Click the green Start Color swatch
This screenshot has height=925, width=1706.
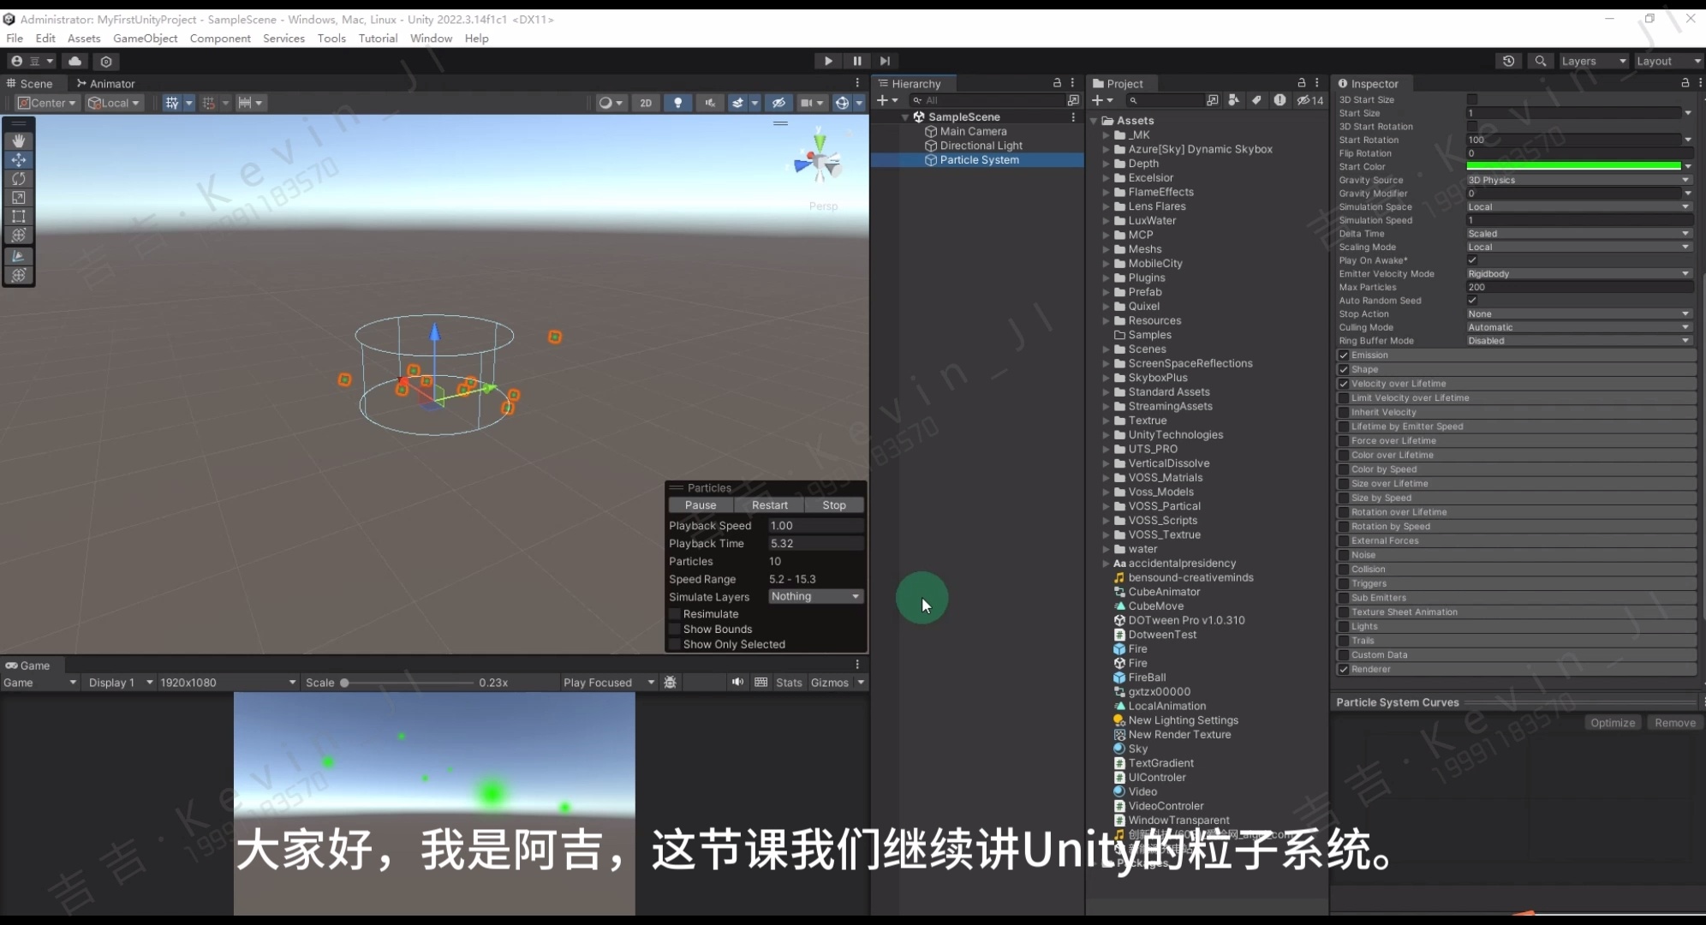pos(1574,166)
